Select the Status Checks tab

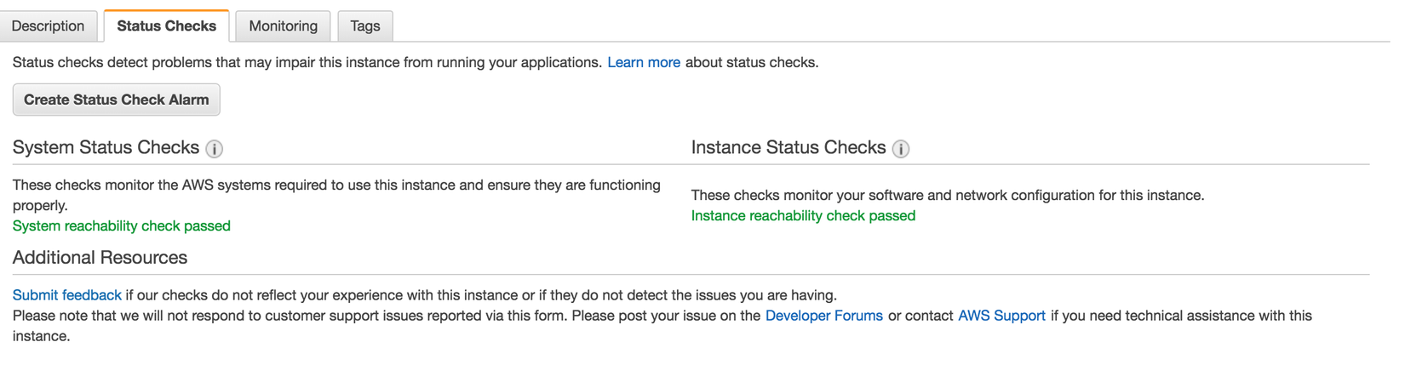pyautogui.click(x=167, y=26)
